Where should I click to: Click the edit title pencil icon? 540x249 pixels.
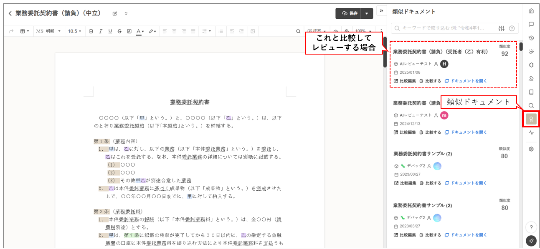(x=115, y=14)
